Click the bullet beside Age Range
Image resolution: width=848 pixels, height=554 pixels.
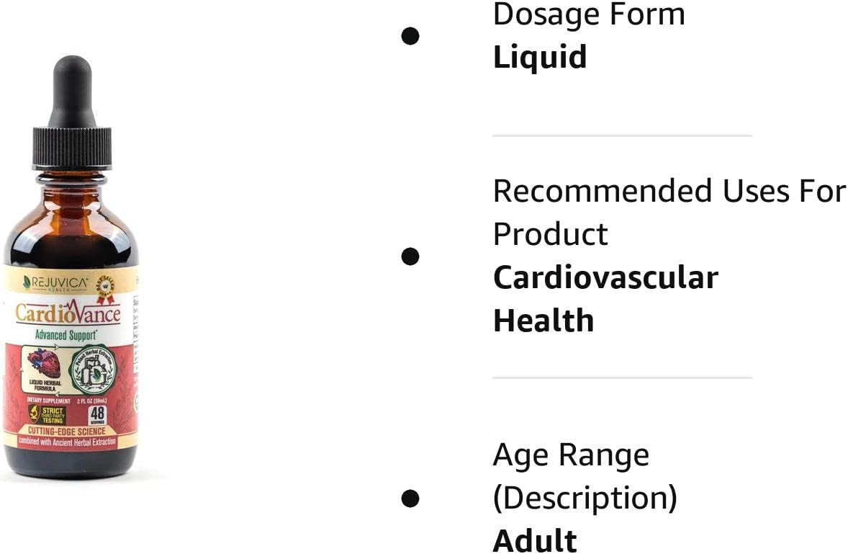(x=410, y=498)
